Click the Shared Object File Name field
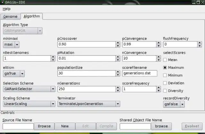This screenshot has height=134, width=205. click(x=135, y=126)
